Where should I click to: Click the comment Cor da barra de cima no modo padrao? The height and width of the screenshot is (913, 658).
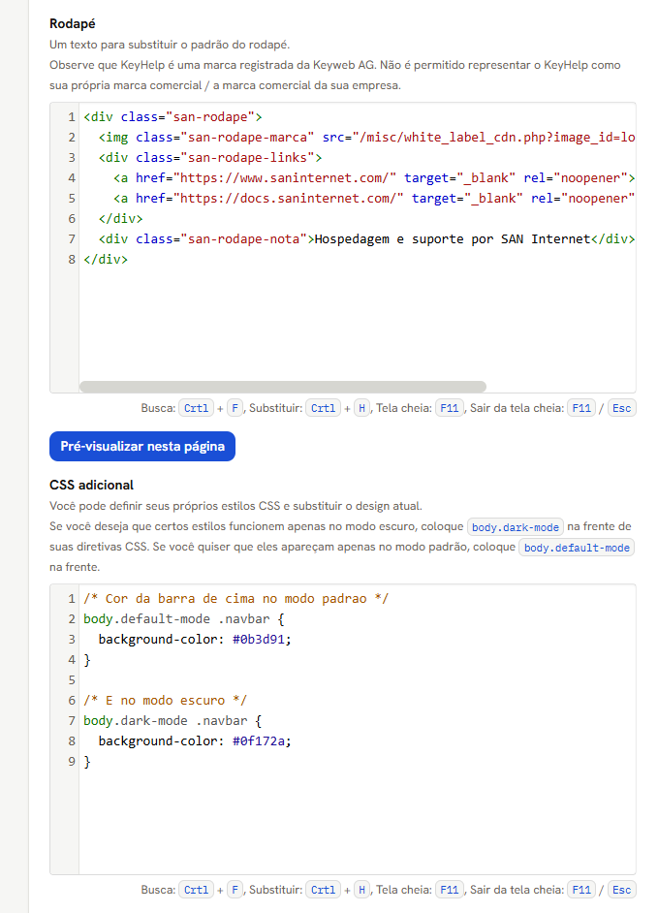[x=235, y=599]
